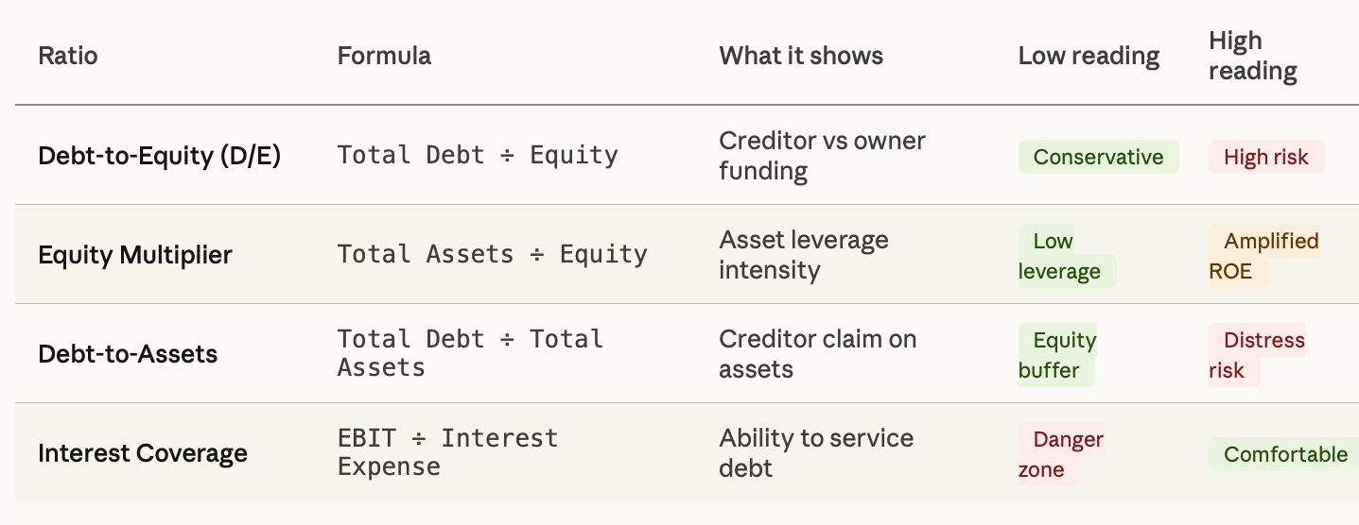Select the Low leverage green tag
The image size is (1359, 525).
(1067, 256)
